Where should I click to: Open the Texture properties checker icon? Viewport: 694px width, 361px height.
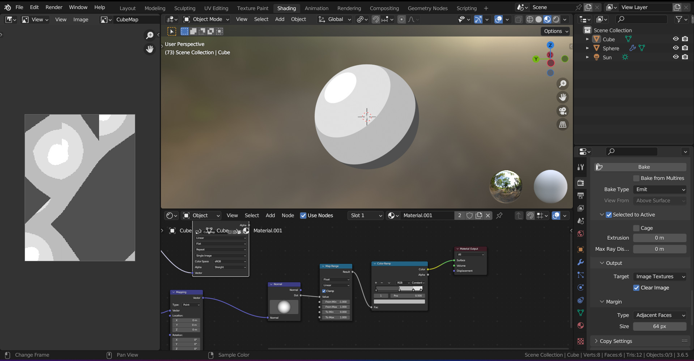pyautogui.click(x=580, y=341)
